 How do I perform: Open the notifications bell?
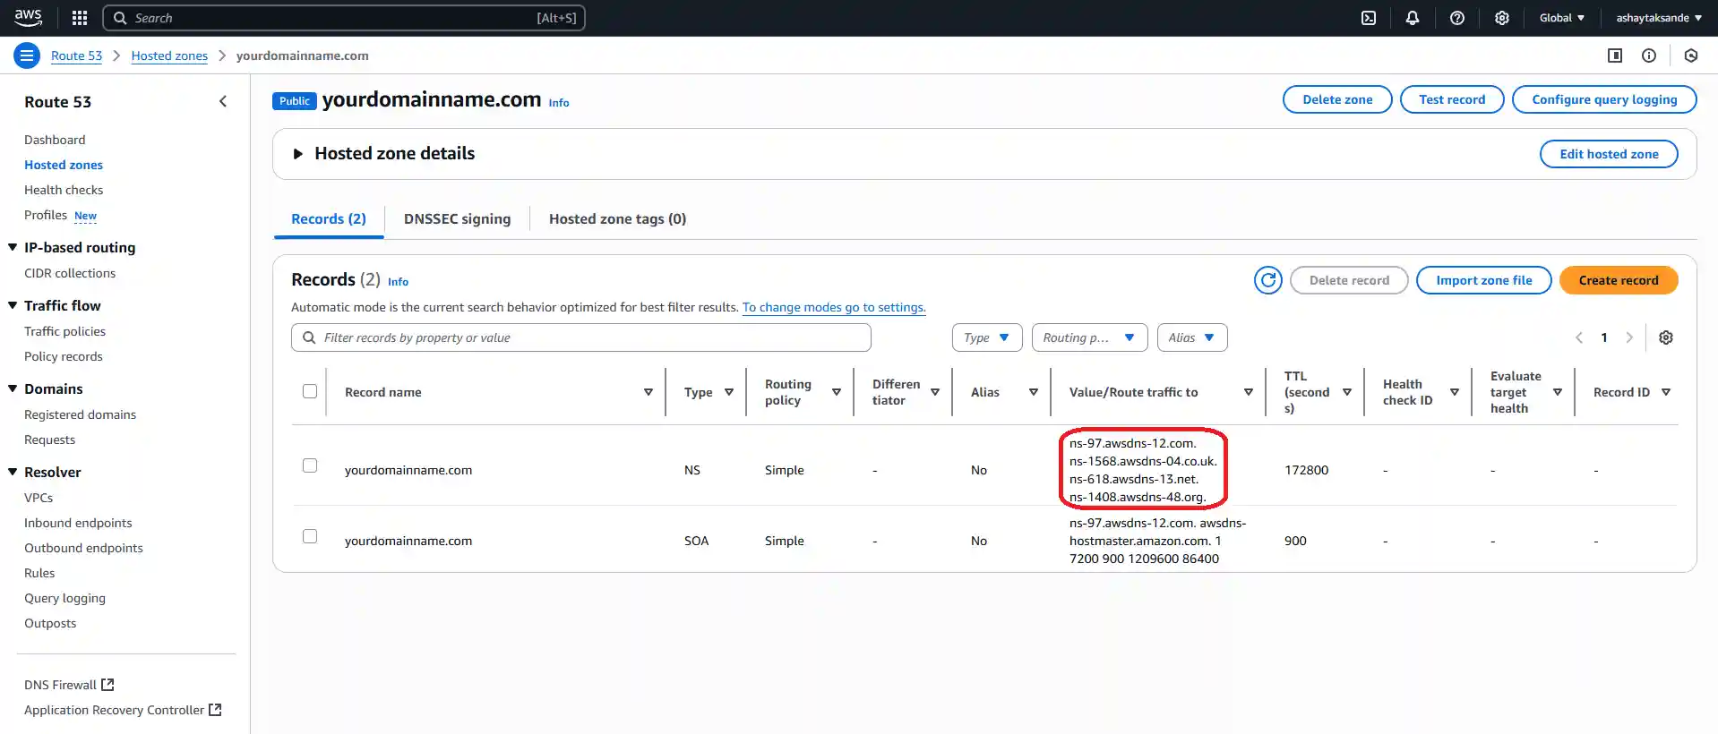pos(1413,18)
